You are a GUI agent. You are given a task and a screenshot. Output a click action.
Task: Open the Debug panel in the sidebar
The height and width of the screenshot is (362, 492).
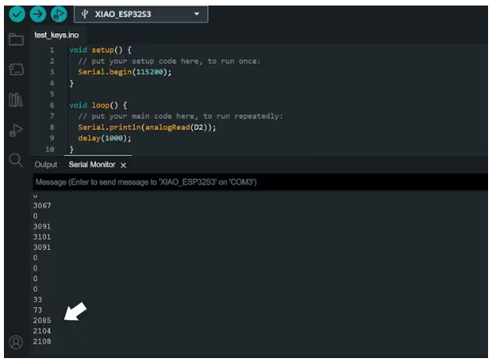pos(15,130)
